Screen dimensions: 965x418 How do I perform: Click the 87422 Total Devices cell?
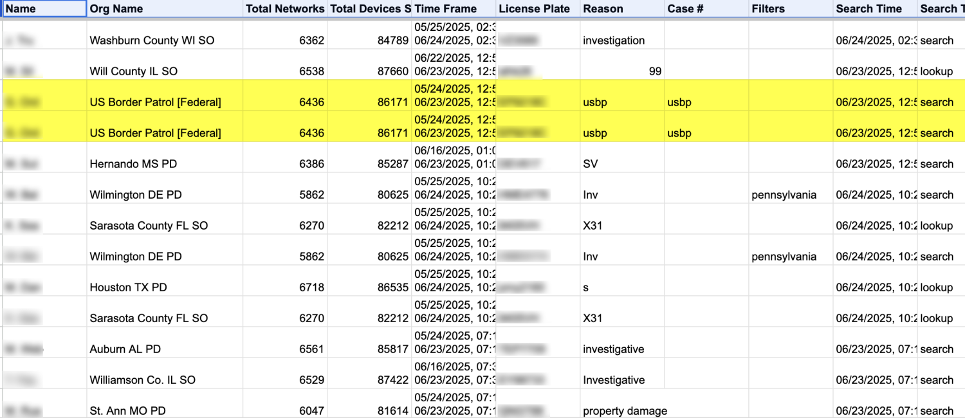pos(369,374)
